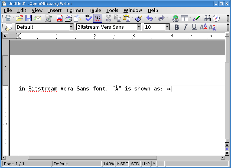The width and height of the screenshot is (231, 168).
Task: Jump to next page using double-down arrows
Action: pos(227,153)
